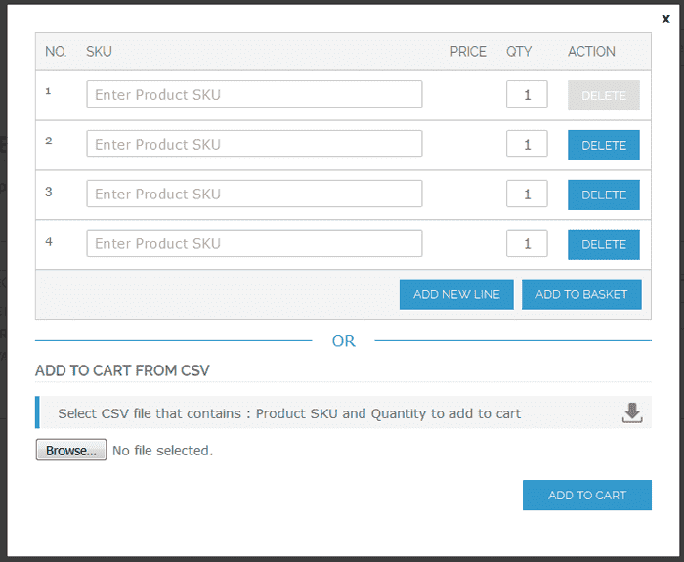The width and height of the screenshot is (684, 562).
Task: Focus the row 3 Product SKU input
Action: coord(254,195)
